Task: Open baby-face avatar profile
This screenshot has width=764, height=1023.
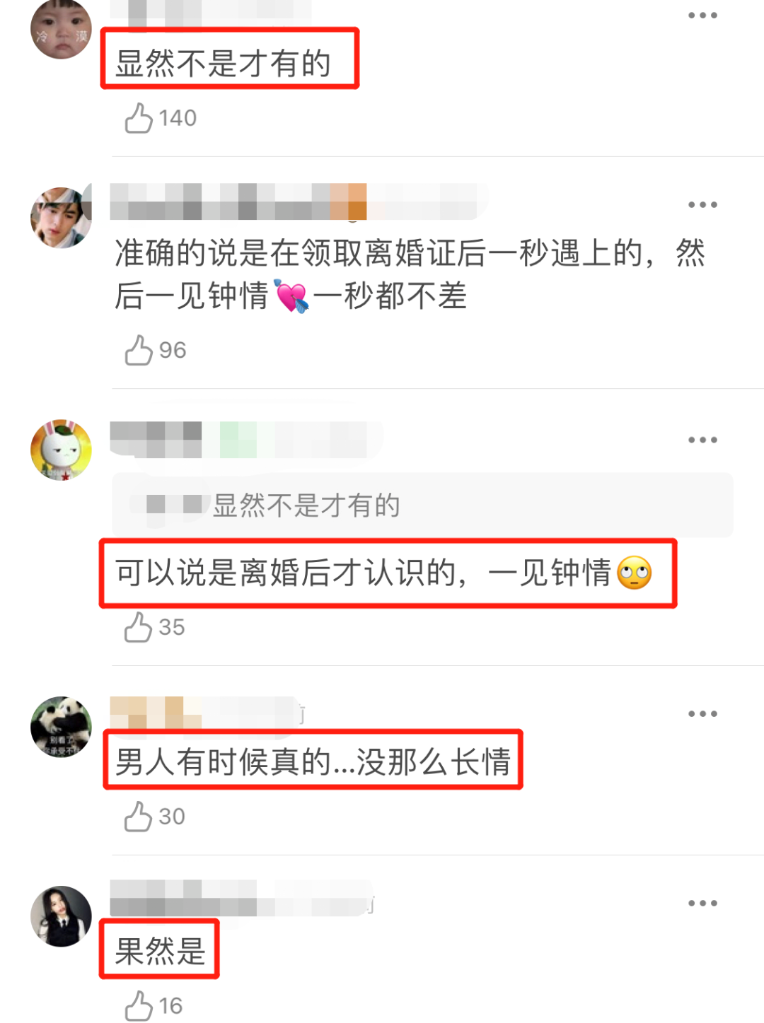Action: 62,28
